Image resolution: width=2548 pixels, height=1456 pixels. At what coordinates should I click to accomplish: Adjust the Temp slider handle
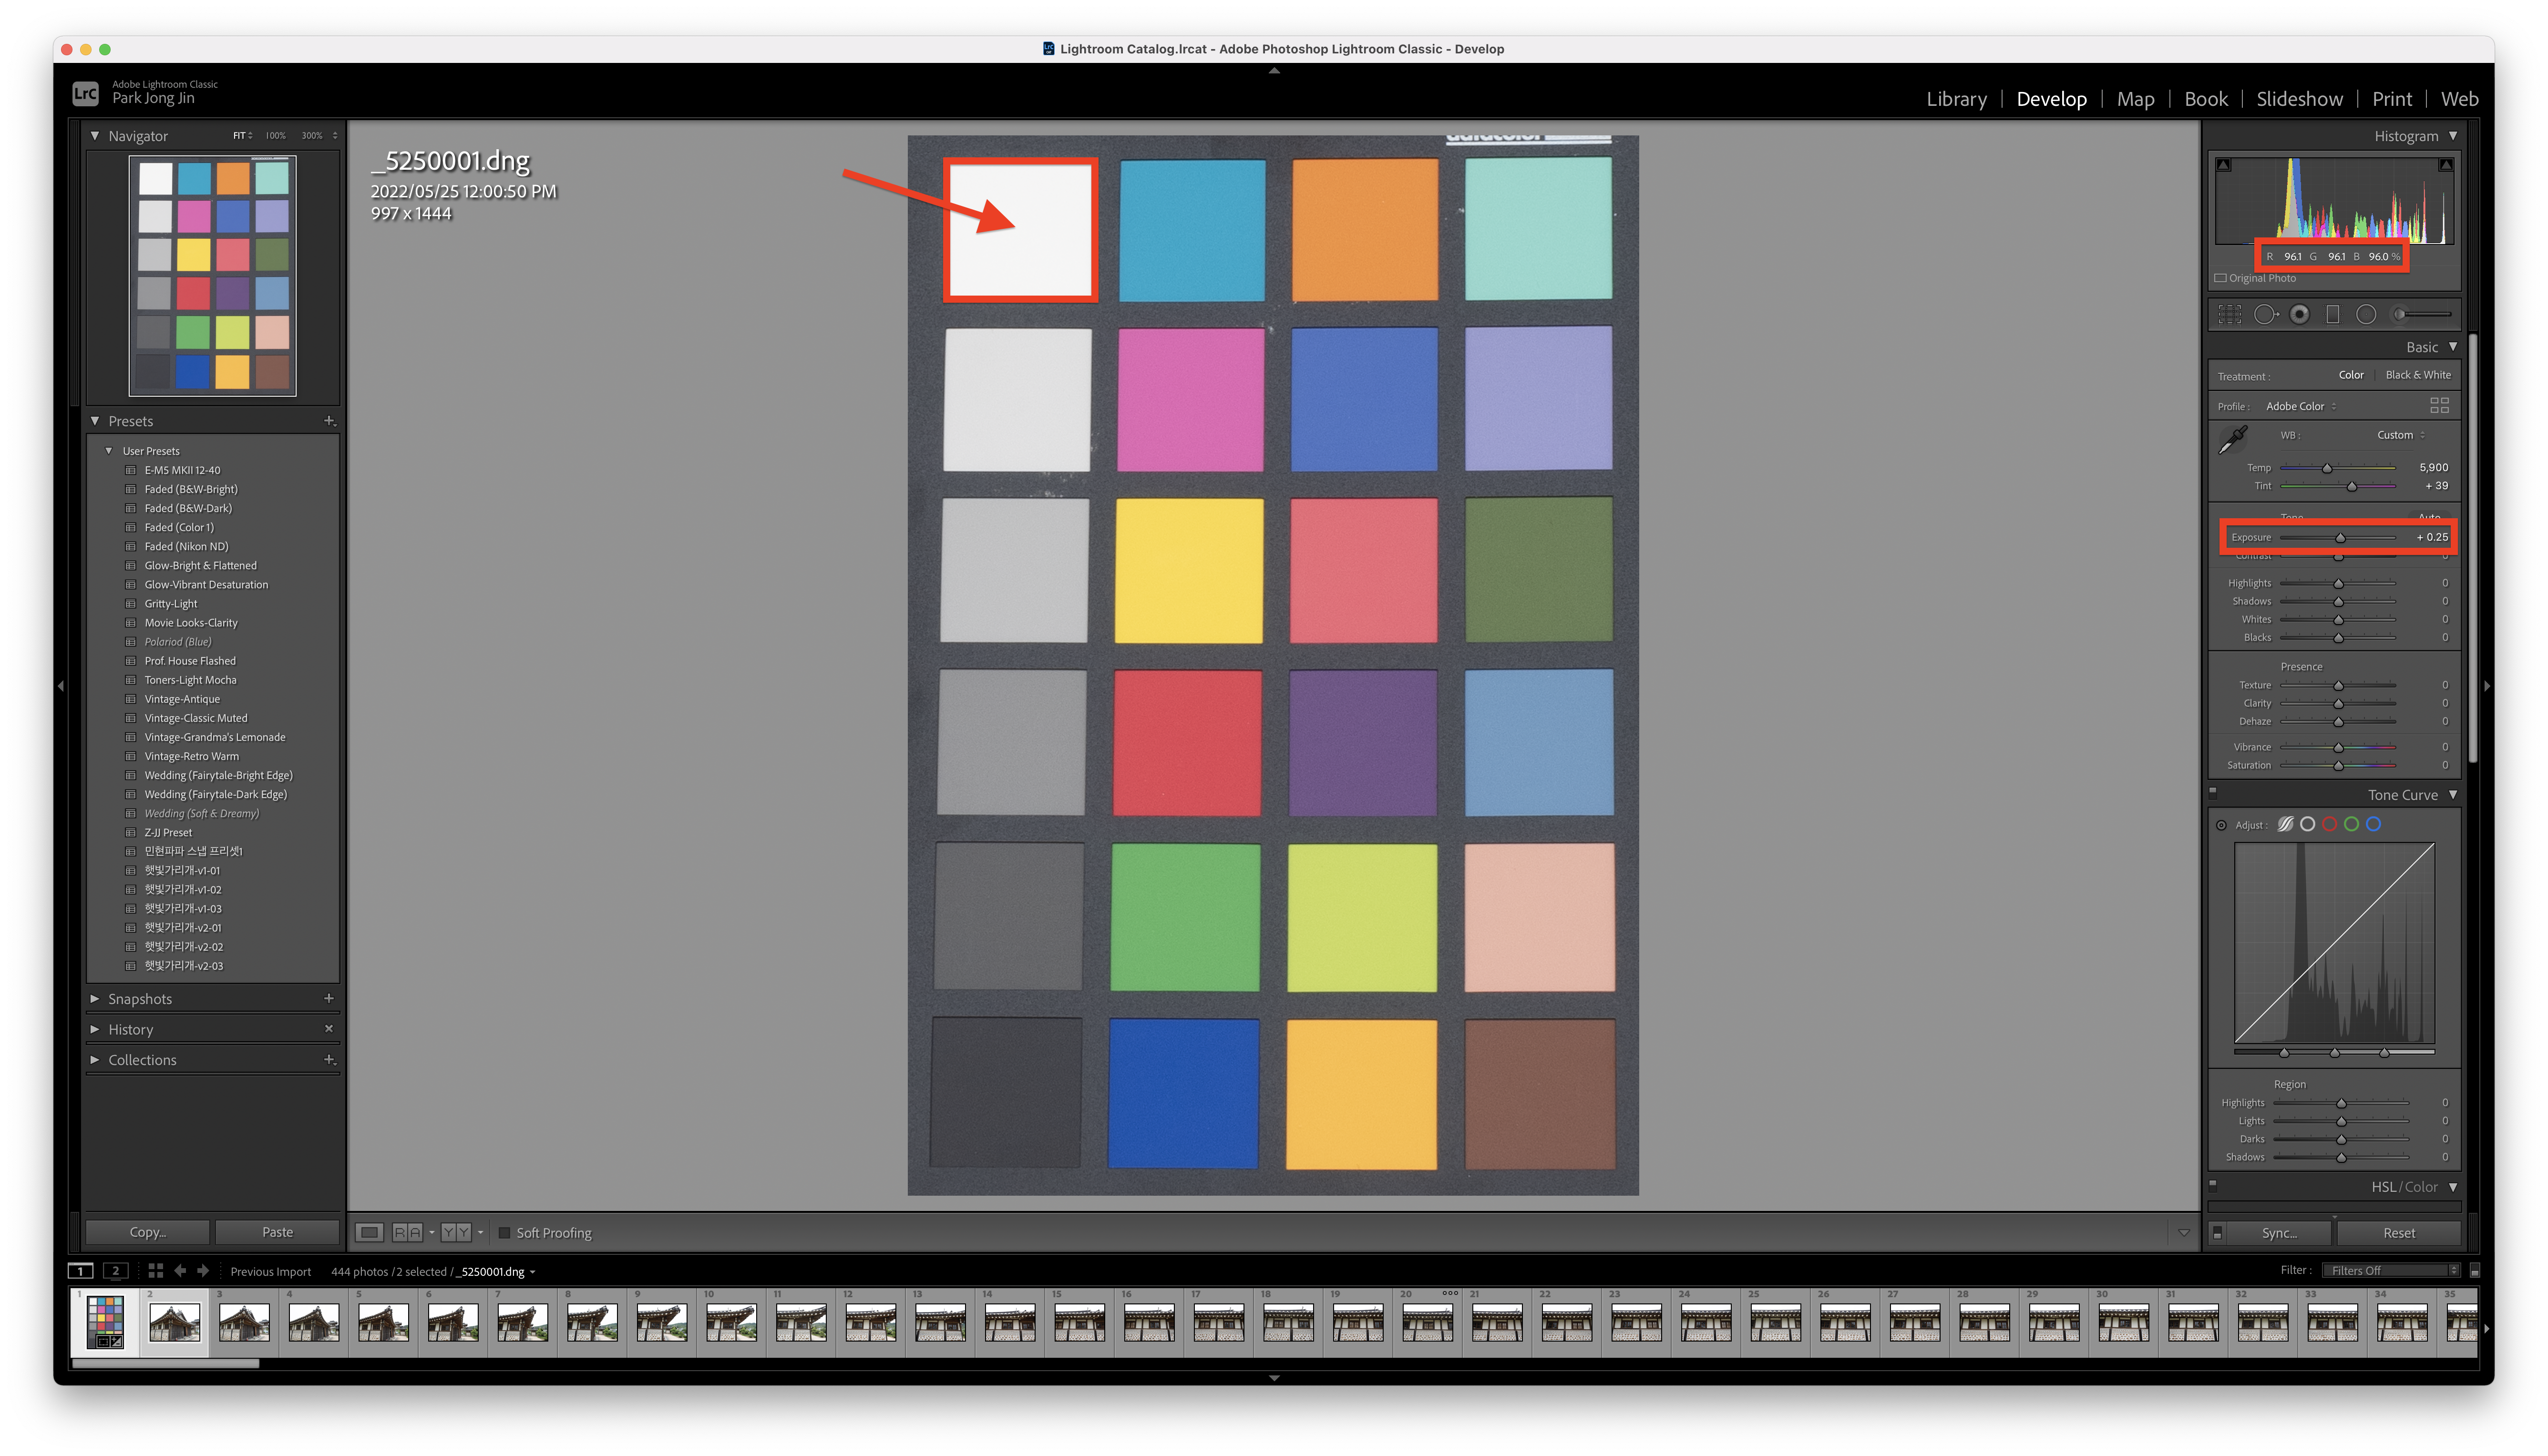coord(2327,468)
